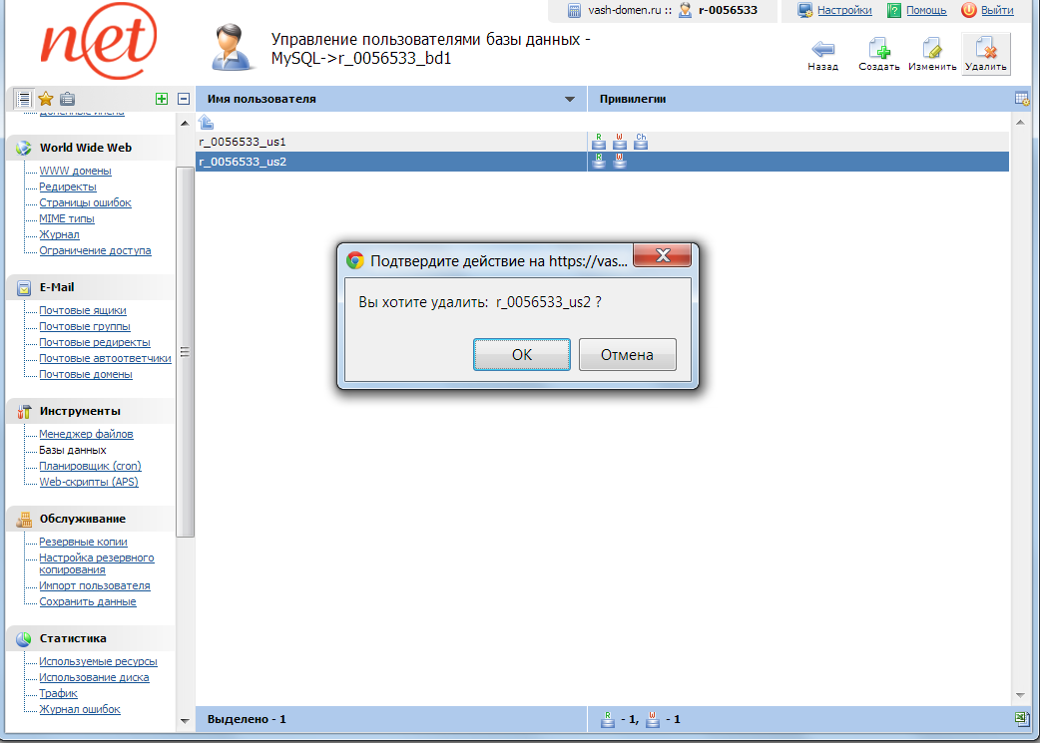Click the up-level arrow above user list
1040x743 pixels.
(206, 122)
